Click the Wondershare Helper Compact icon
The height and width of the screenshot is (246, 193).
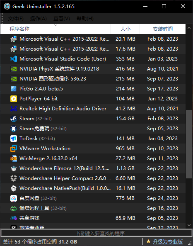tap(14, 178)
